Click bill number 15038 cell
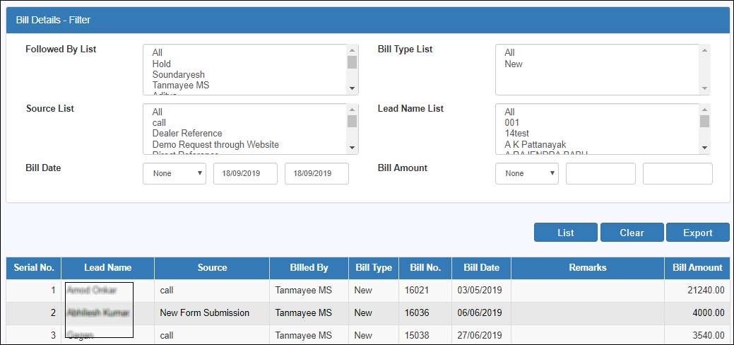 point(425,335)
